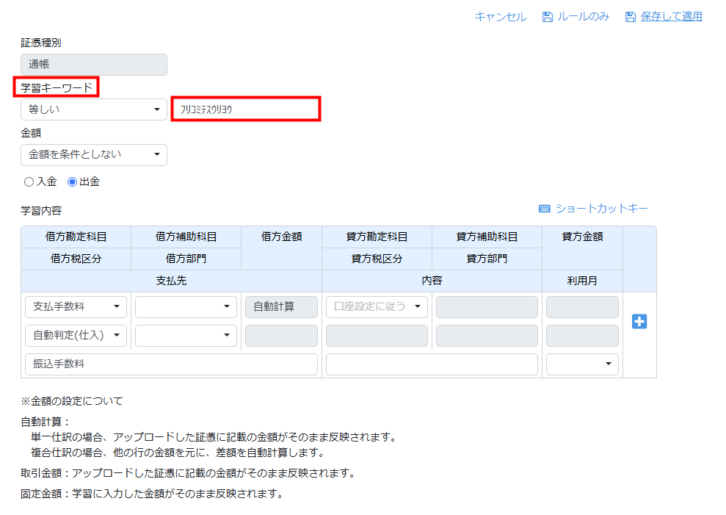Screen dimensions: 726x515
Task: Open the ショートカットキー link
Action: click(601, 209)
